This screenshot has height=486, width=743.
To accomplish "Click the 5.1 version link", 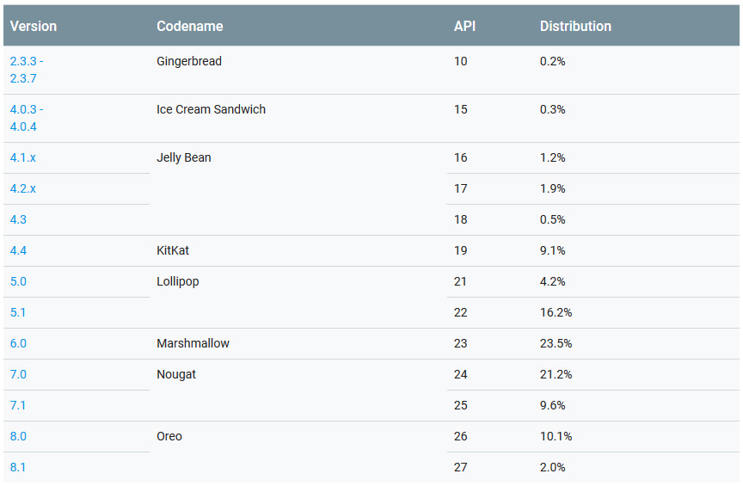I will (18, 312).
